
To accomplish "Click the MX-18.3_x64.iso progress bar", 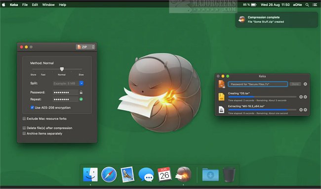I will pos(262,110).
